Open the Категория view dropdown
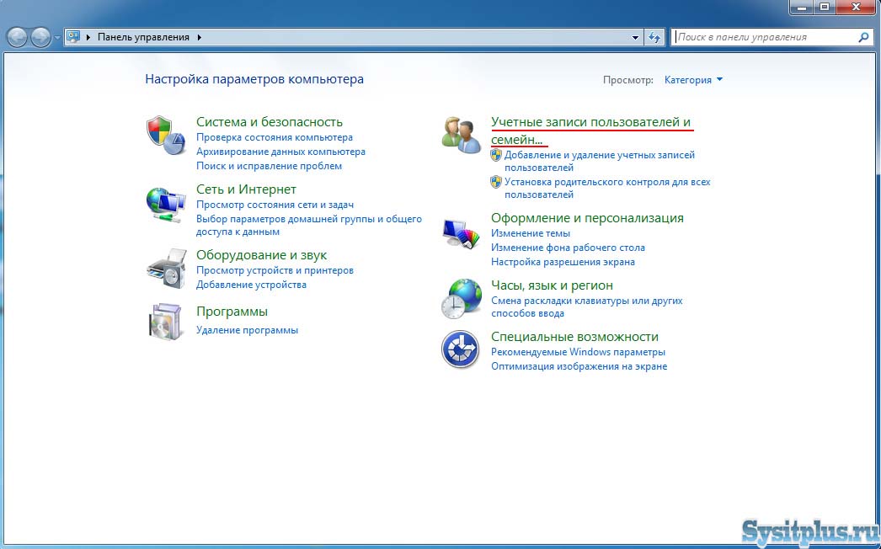The width and height of the screenshot is (881, 549). [x=693, y=80]
